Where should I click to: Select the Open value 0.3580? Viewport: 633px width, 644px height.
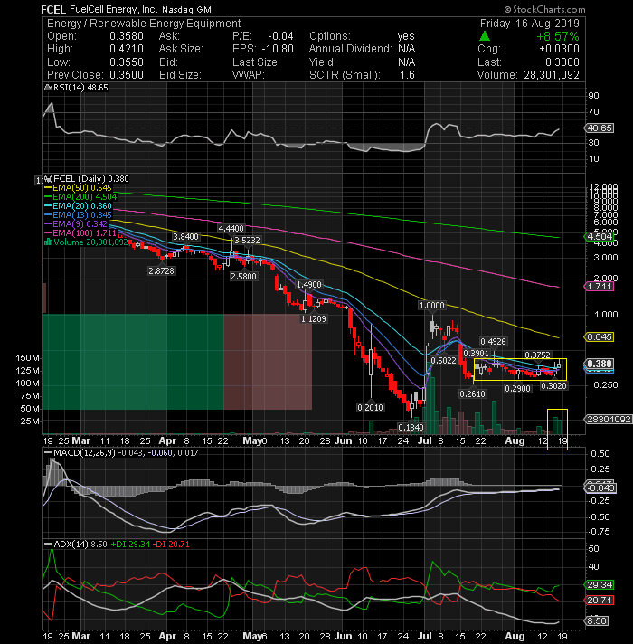127,36
